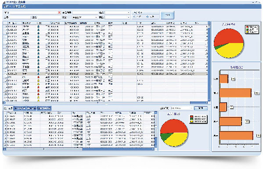
Task: Click the blue person status icon in first table row
Action: pos(38,26)
